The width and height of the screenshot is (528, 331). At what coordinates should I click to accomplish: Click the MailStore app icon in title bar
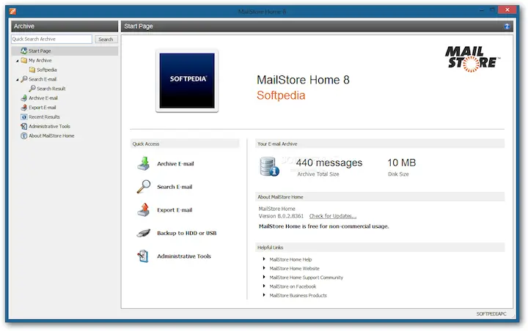tap(12, 12)
